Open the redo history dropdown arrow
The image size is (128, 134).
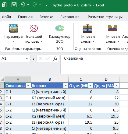[40, 5]
